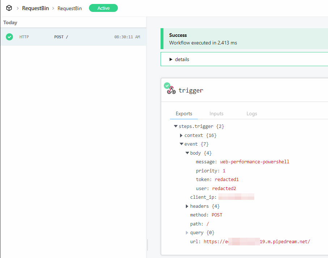The image size is (328, 258).
Task: Expand the context {16} node
Action: click(x=181, y=136)
